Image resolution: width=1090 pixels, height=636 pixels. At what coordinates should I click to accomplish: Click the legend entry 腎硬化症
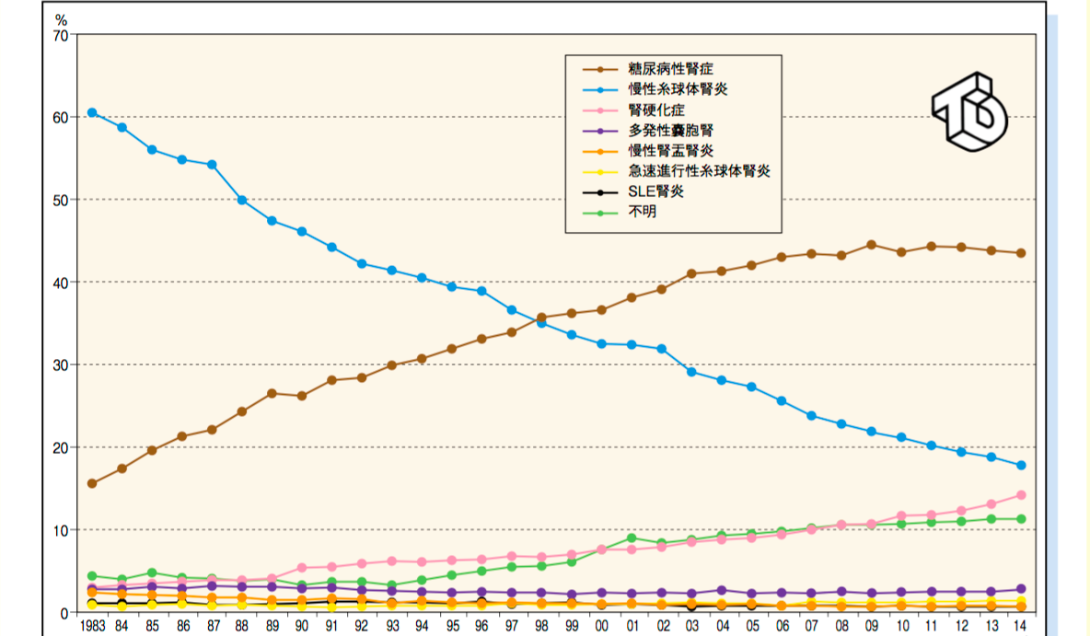coord(656,110)
